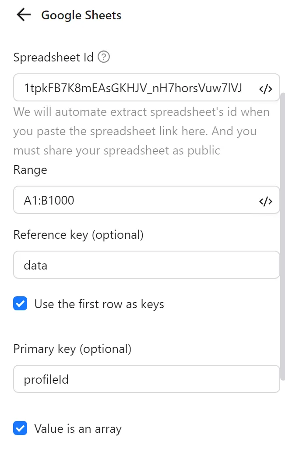Click the Google Sheets title label
This screenshot has height=464, width=285.
tap(81, 15)
